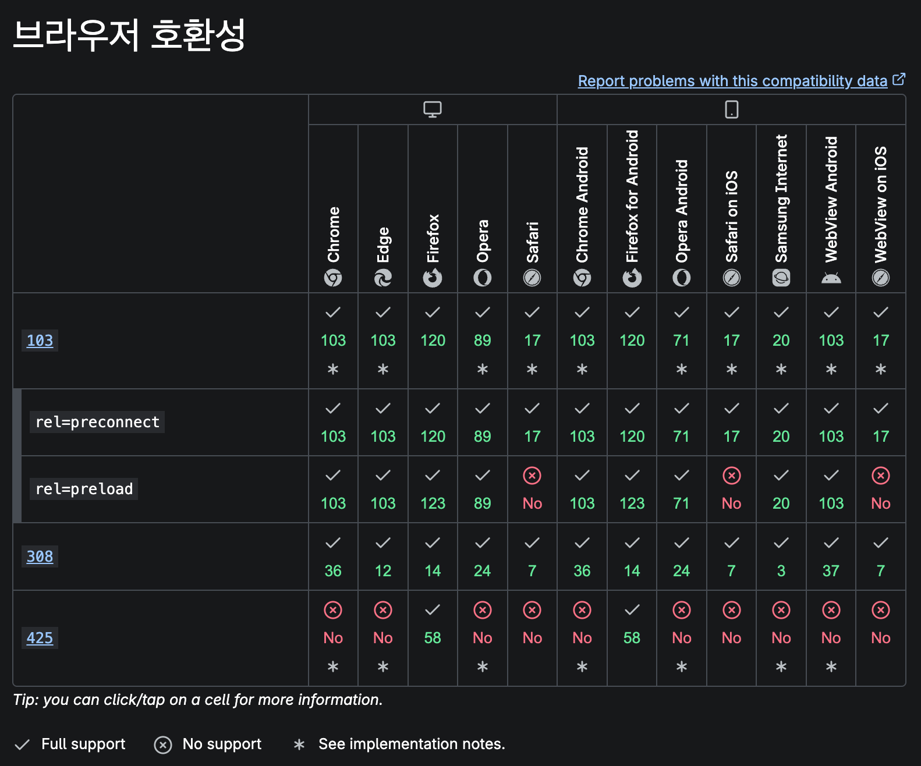Screen dimensions: 921x766
Task: Click the mobile platform icon in table header
Action: (732, 109)
